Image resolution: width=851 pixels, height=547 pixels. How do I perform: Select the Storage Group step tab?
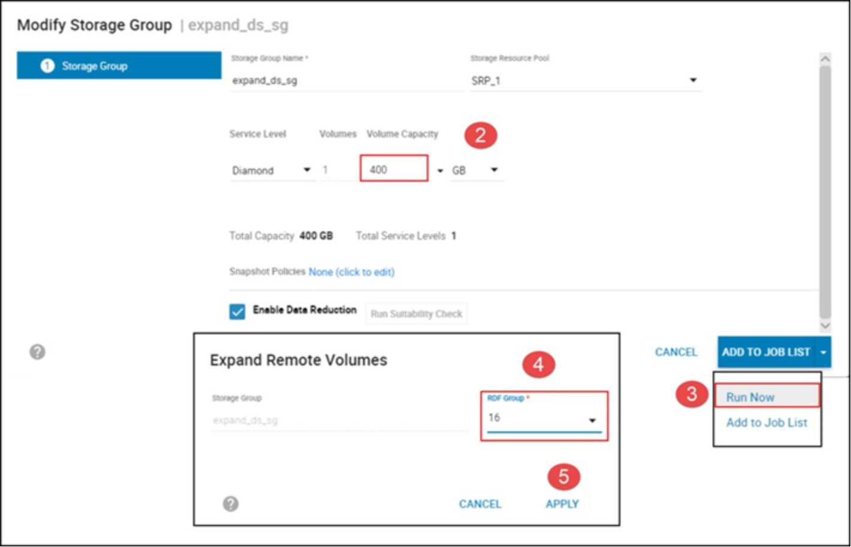pyautogui.click(x=119, y=66)
